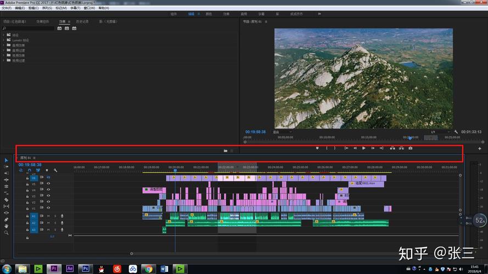Expand the first effects folder (预设)
Viewport: 488px width, 274px height.
coord(3,35)
